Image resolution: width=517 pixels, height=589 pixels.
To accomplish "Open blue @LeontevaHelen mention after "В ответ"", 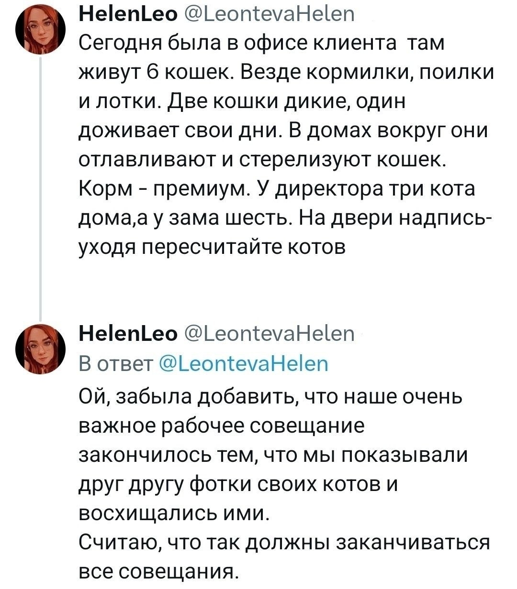I will (244, 365).
